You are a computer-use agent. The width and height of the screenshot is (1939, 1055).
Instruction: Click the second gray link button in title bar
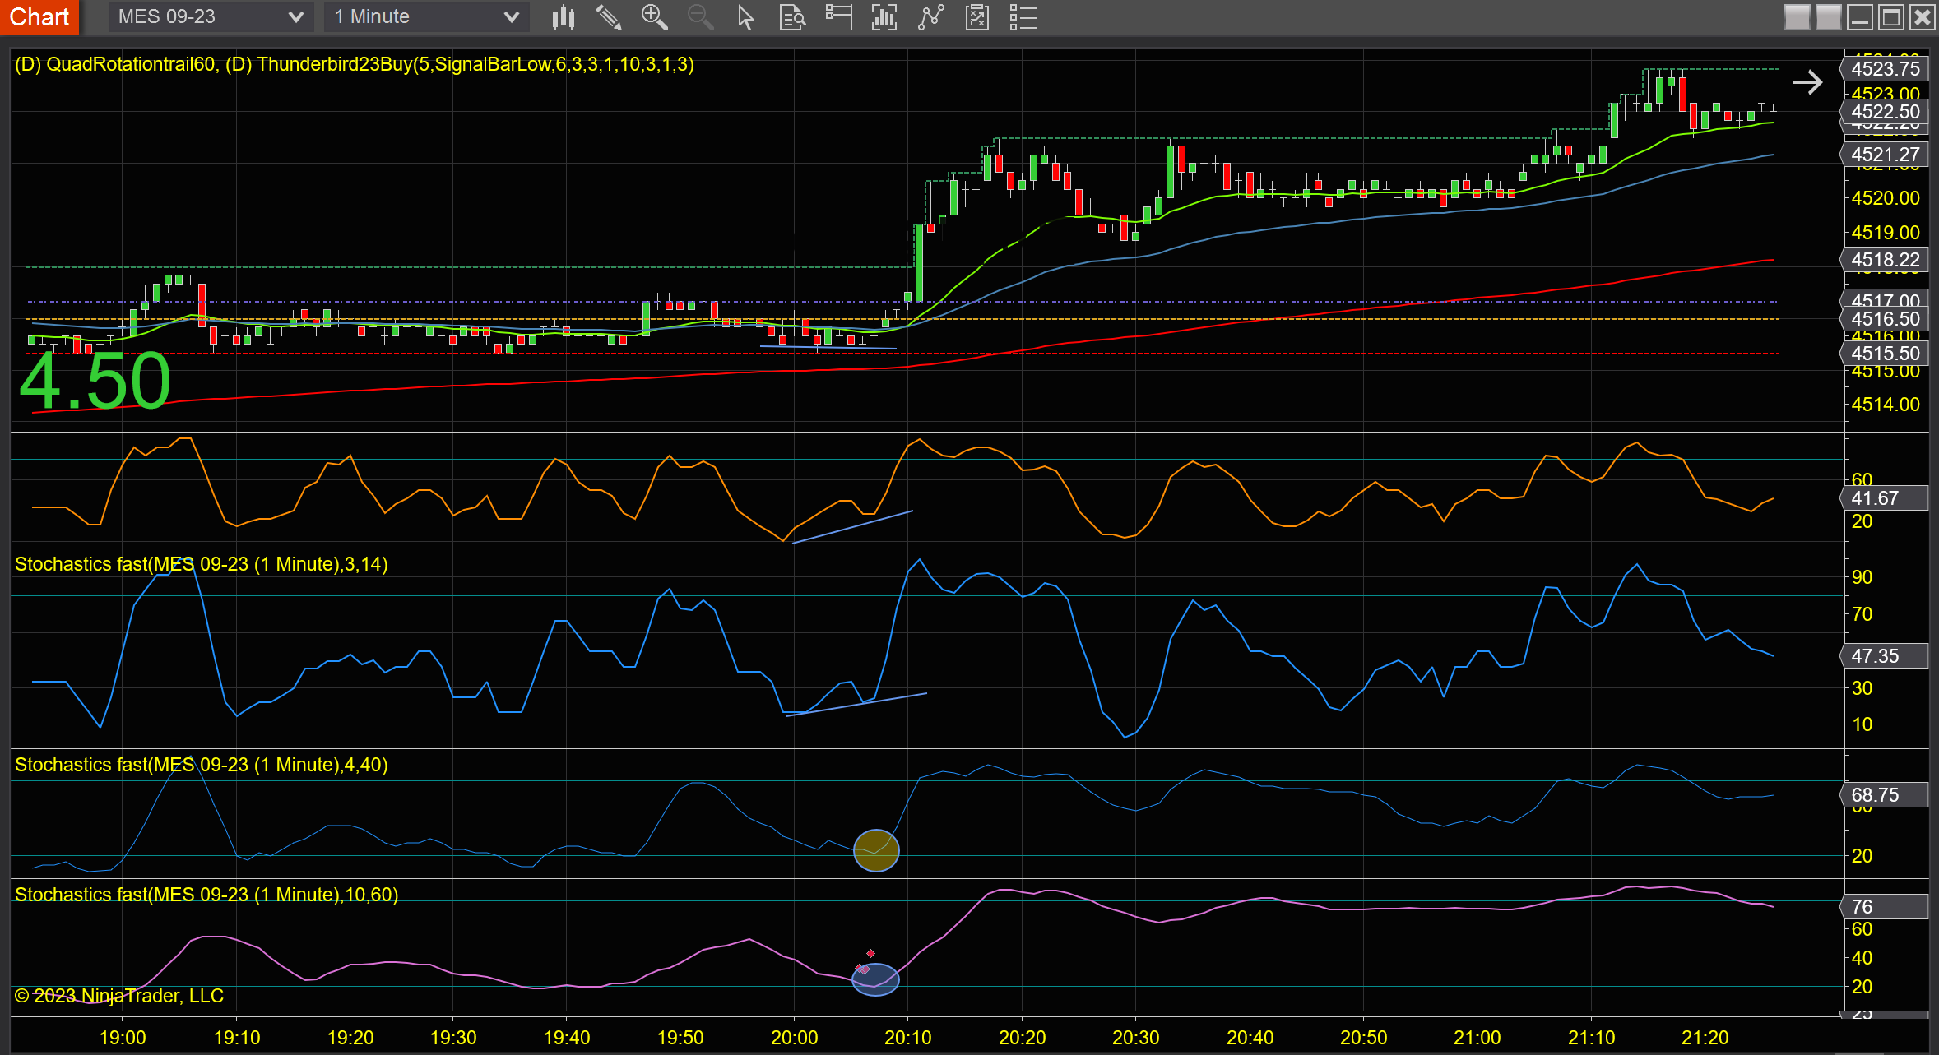coord(1828,17)
